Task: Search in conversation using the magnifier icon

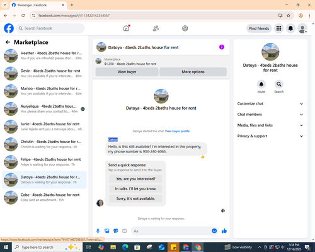Action: [x=279, y=84]
